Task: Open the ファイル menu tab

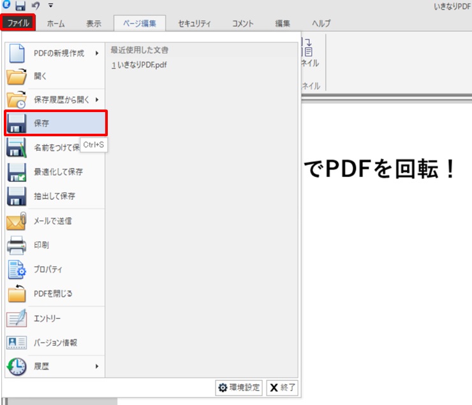Action: click(18, 23)
